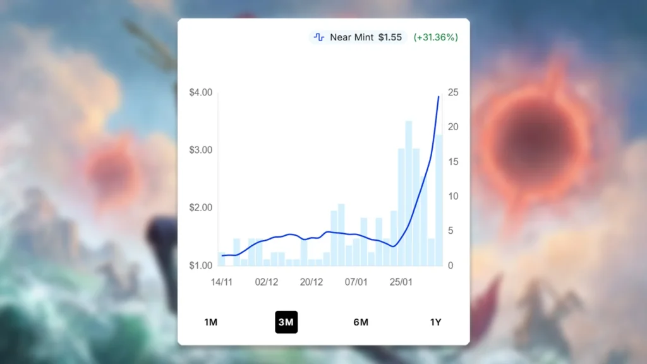Click the 02/12 date label

(266, 282)
